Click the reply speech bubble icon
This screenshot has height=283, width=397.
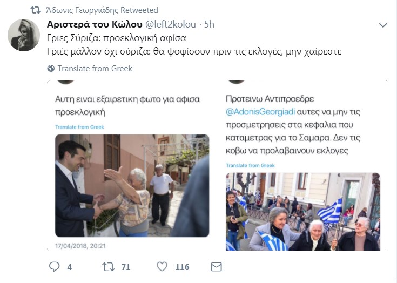coord(54,267)
